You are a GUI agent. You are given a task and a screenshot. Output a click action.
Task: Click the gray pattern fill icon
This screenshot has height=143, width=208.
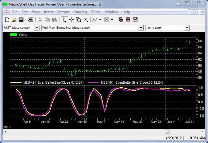click(x=106, y=20)
